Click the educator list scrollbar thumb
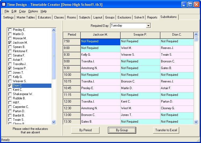201x143 pixels. [54, 56]
